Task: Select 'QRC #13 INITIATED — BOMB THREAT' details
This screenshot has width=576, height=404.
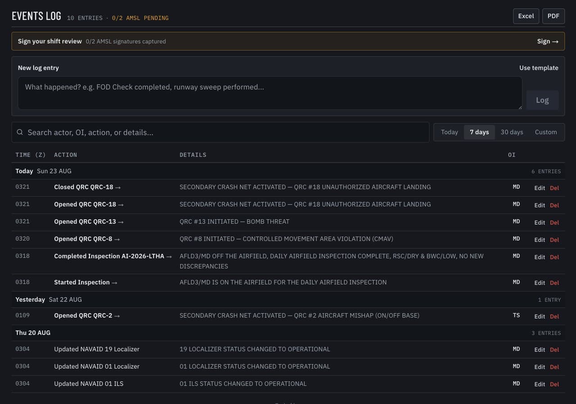Action: 234,222
